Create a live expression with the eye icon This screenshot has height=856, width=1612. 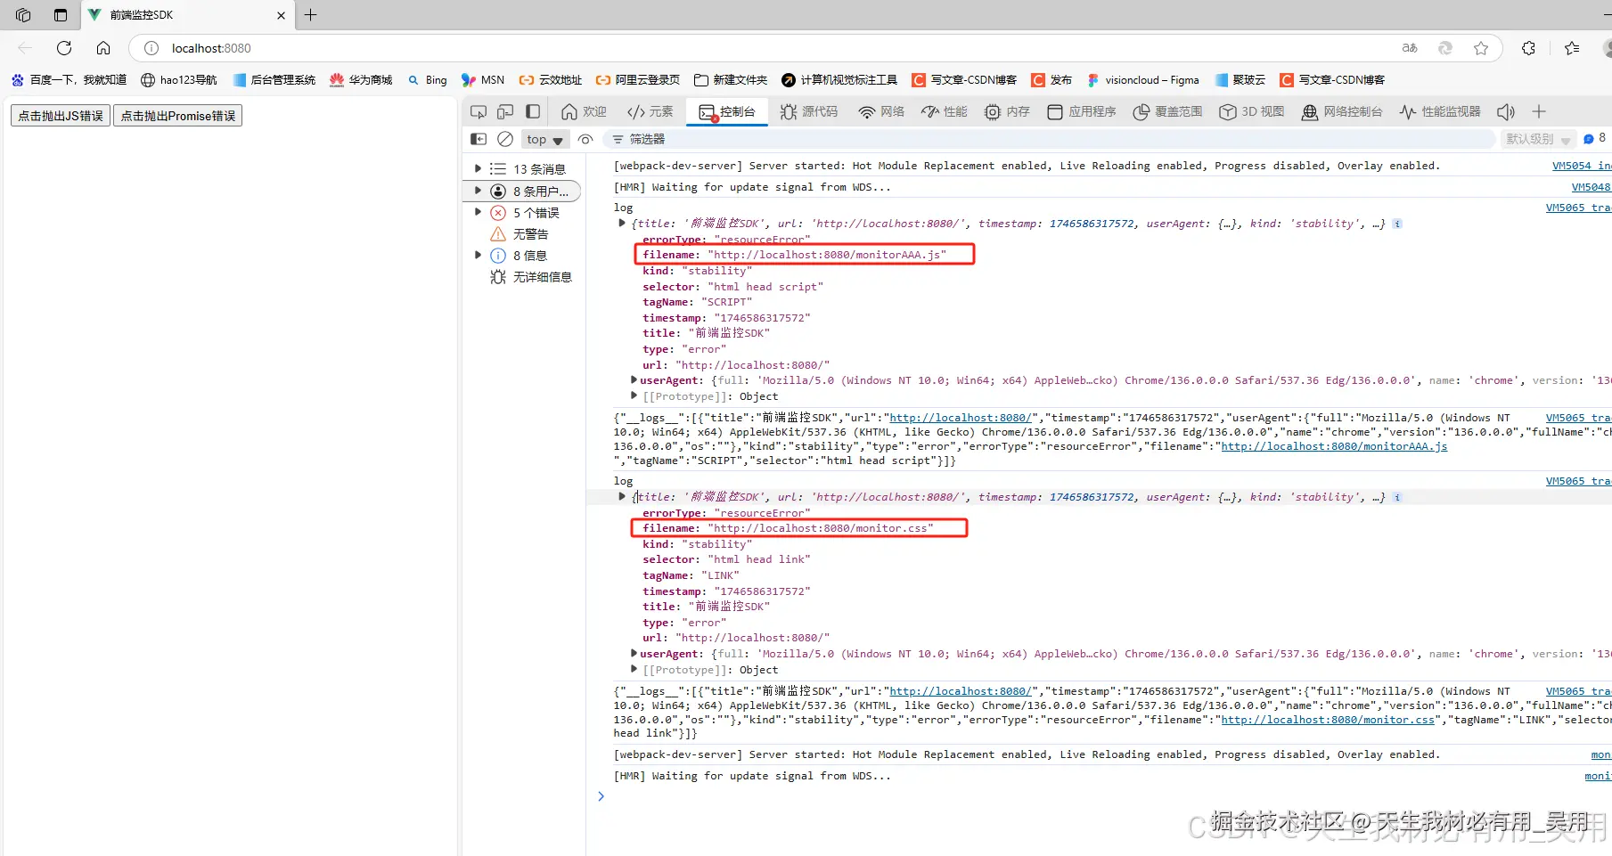pyautogui.click(x=585, y=139)
